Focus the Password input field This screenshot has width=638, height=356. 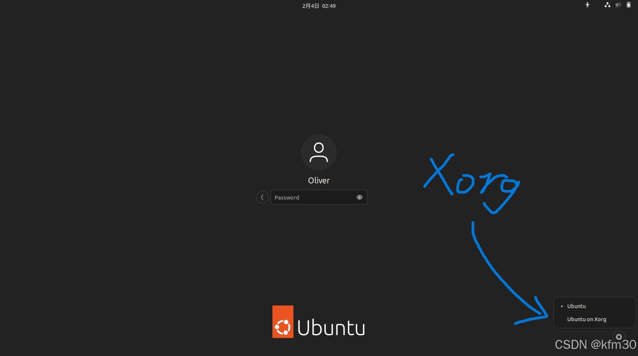pyautogui.click(x=319, y=197)
